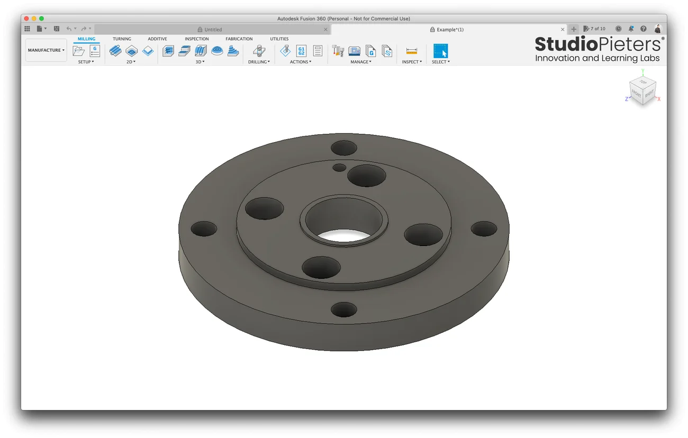Expand the 2D dropdown menu

tap(131, 62)
